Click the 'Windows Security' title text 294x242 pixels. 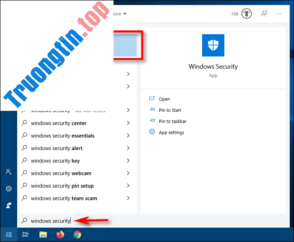(213, 66)
